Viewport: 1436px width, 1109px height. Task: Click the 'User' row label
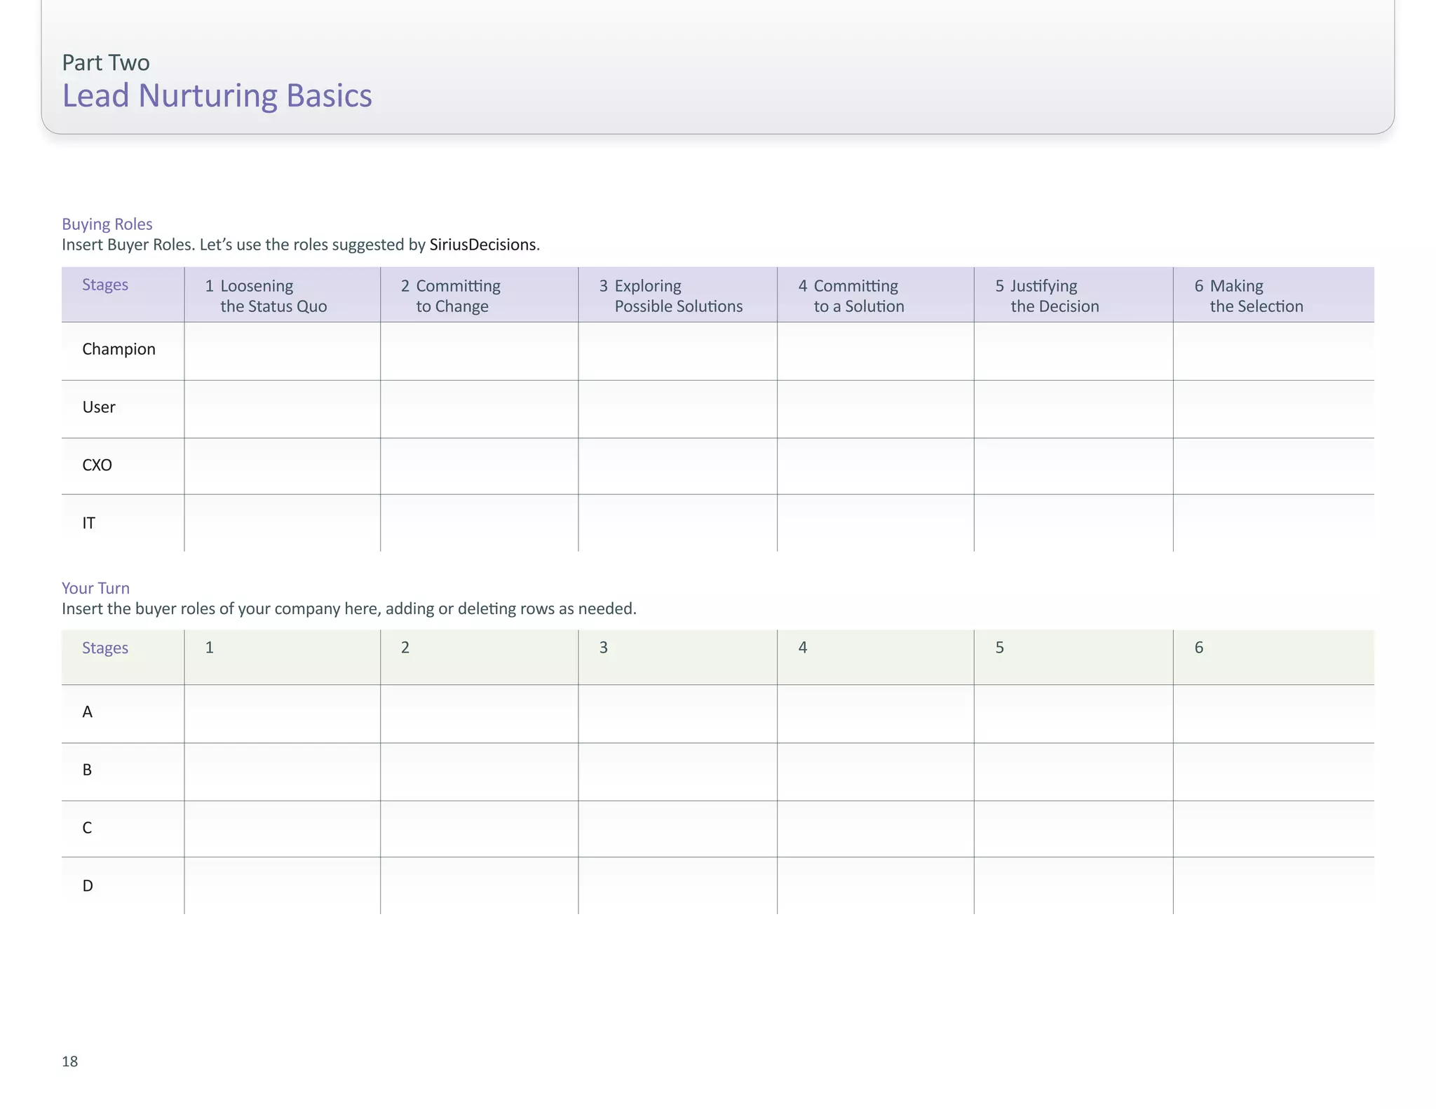click(99, 407)
